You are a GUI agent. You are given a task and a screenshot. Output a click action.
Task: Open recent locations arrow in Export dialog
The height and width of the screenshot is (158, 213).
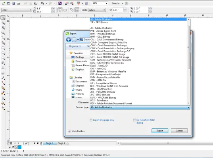click(78, 40)
